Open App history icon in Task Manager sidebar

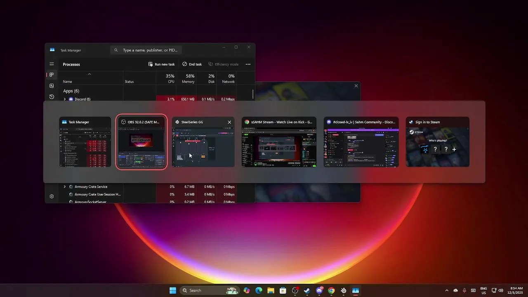coord(52,97)
